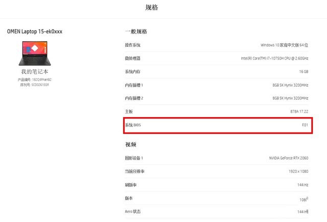Click the '微处理器' row label

pyautogui.click(x=133, y=59)
